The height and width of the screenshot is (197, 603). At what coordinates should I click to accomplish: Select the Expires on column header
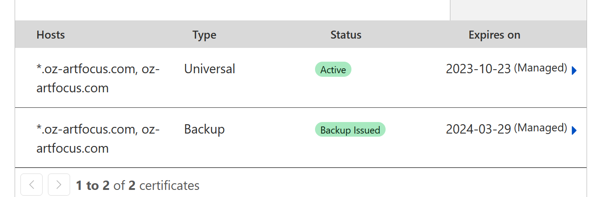pyautogui.click(x=494, y=35)
